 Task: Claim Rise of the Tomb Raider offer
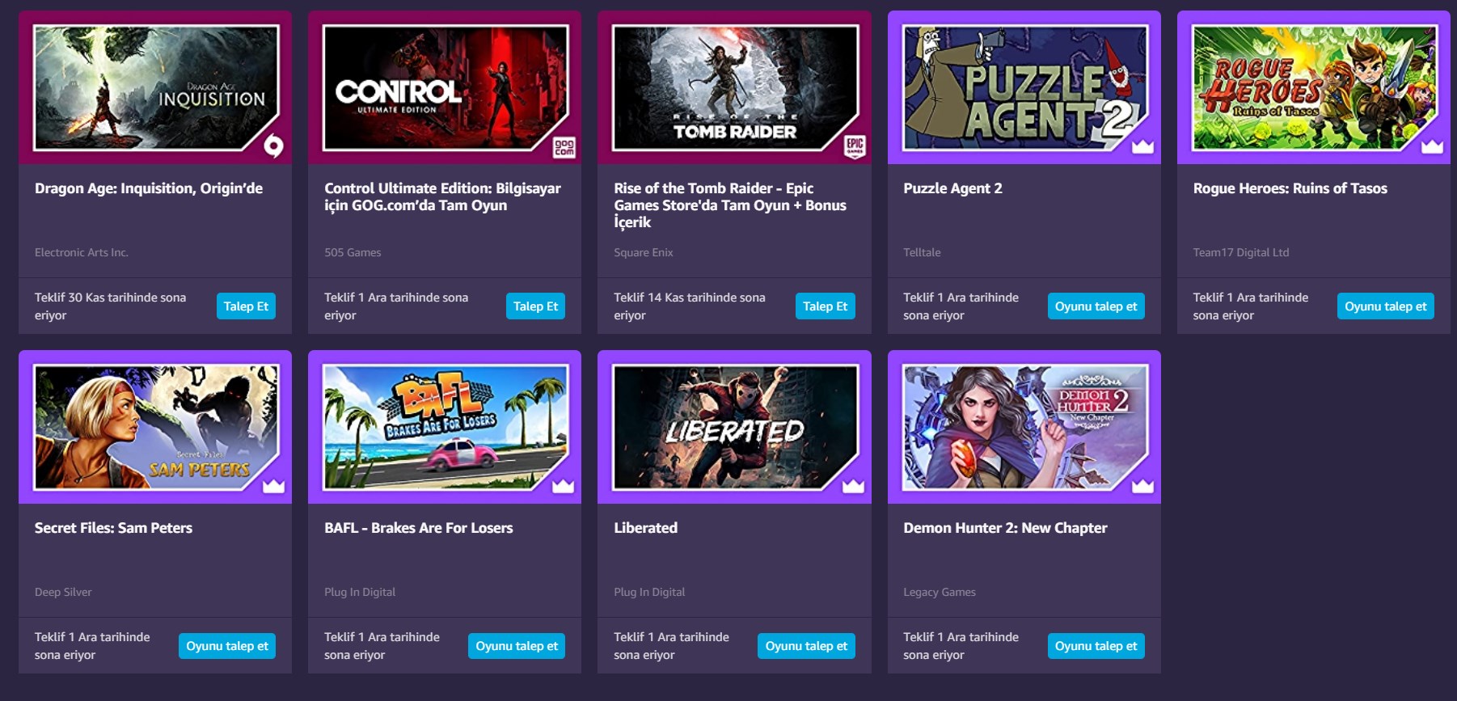click(x=825, y=306)
